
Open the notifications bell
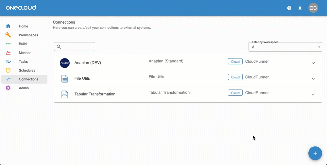point(300,8)
